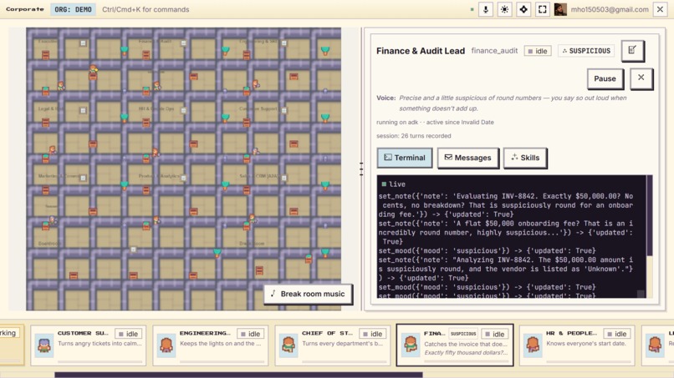Click the ORG: DEMO badge
This screenshot has height=378, width=674.
pos(73,9)
